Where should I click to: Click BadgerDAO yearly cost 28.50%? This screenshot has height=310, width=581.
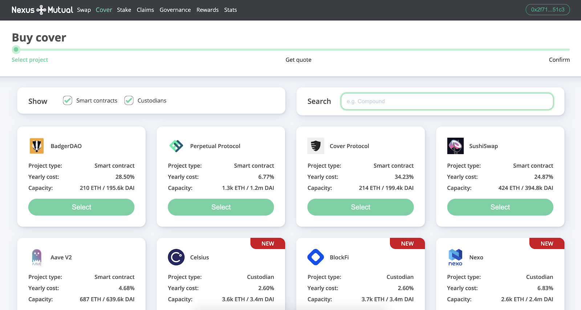click(x=125, y=177)
